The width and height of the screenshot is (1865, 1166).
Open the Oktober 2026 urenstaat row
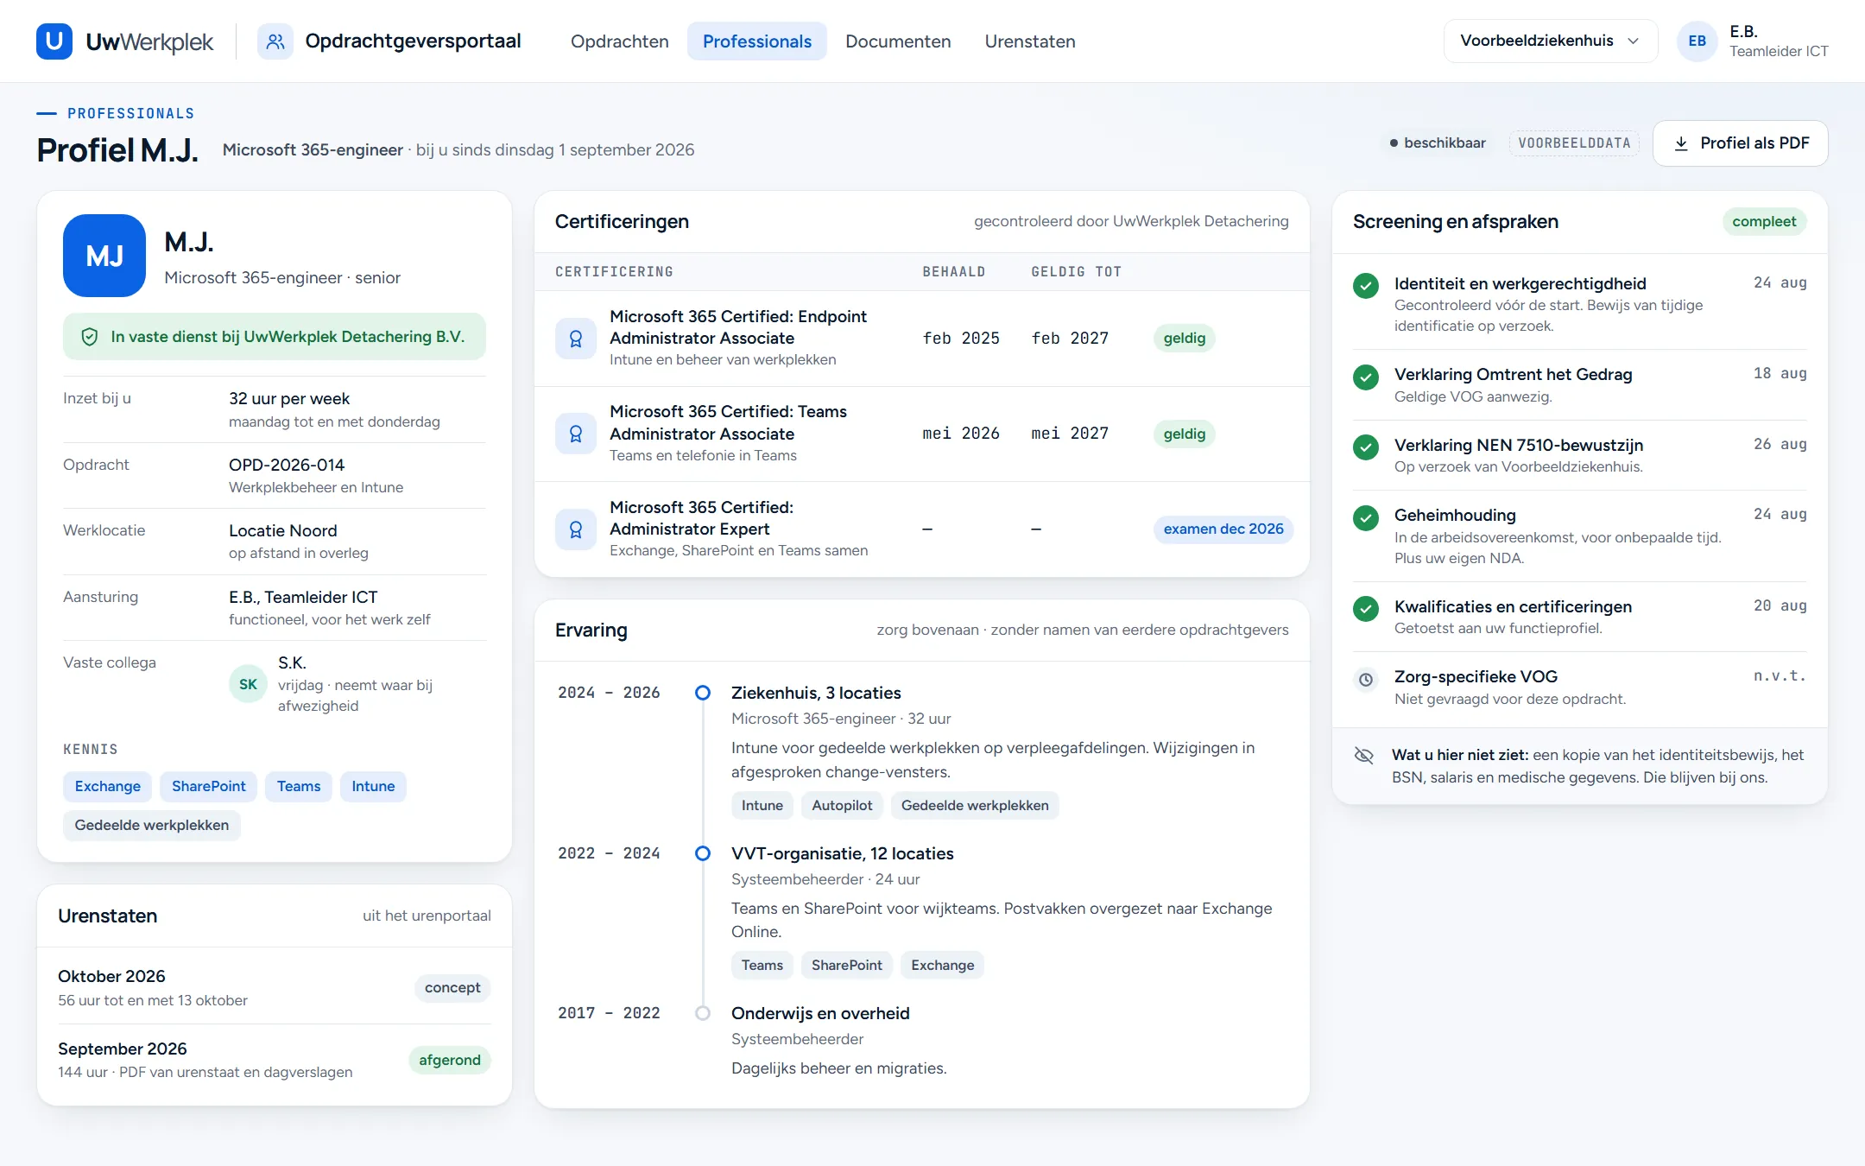[275, 987]
